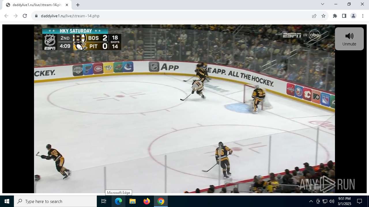Focus the address bar URL
This screenshot has height=207, width=369.
(x=70, y=16)
